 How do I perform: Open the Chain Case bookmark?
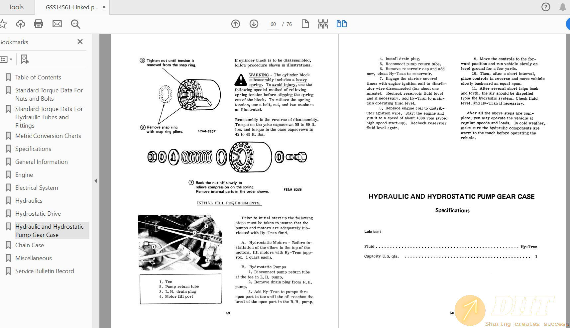click(30, 245)
